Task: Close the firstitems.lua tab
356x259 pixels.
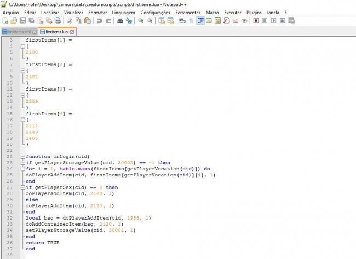Action: [72, 32]
